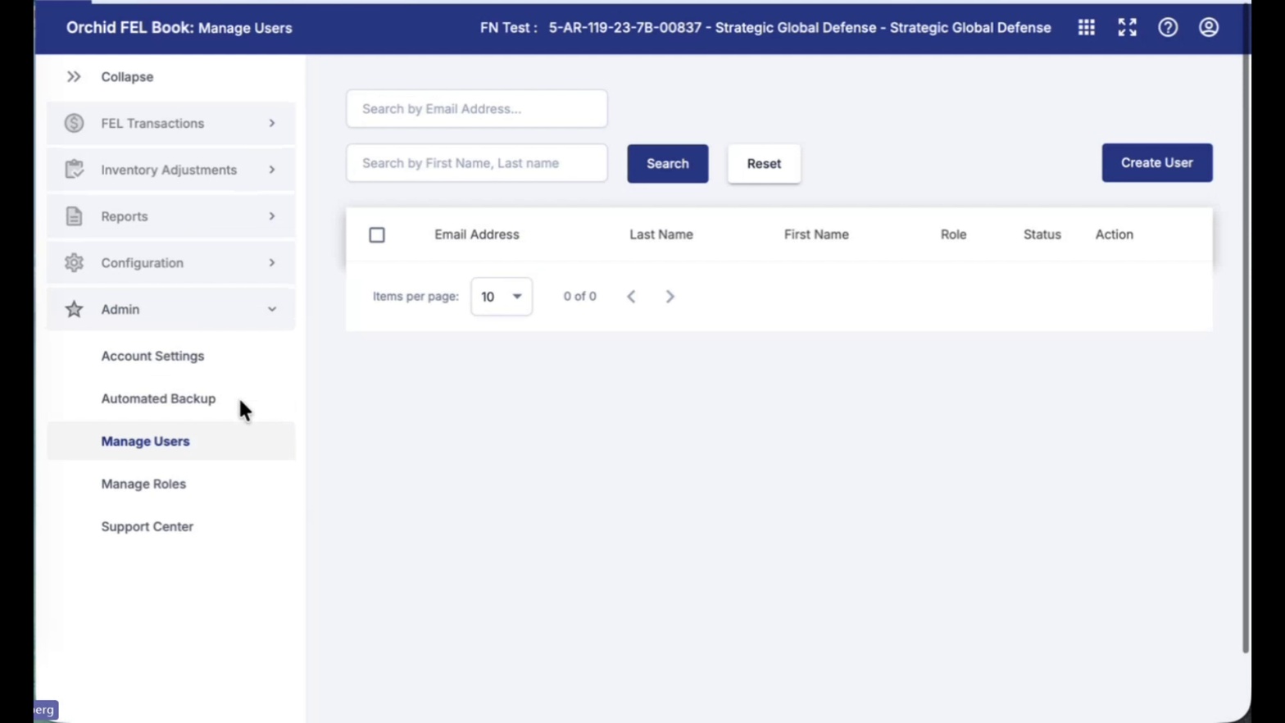The height and width of the screenshot is (723, 1285).
Task: Open help via the question mark icon
Action: point(1168,28)
